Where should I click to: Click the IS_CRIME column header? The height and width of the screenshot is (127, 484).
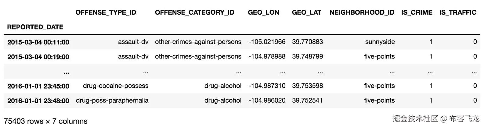click(x=417, y=12)
